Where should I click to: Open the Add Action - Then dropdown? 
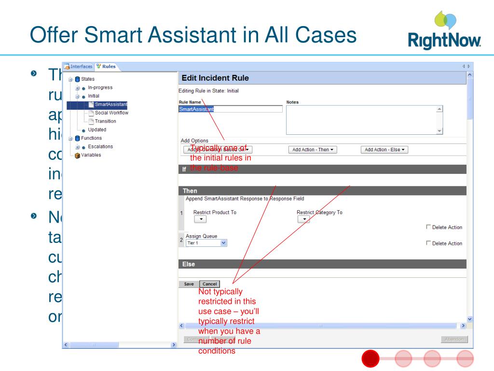click(313, 150)
